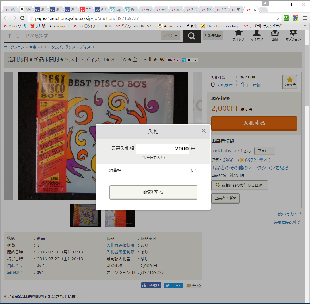
Task: Click the keyword search input field
Action: 83,36
